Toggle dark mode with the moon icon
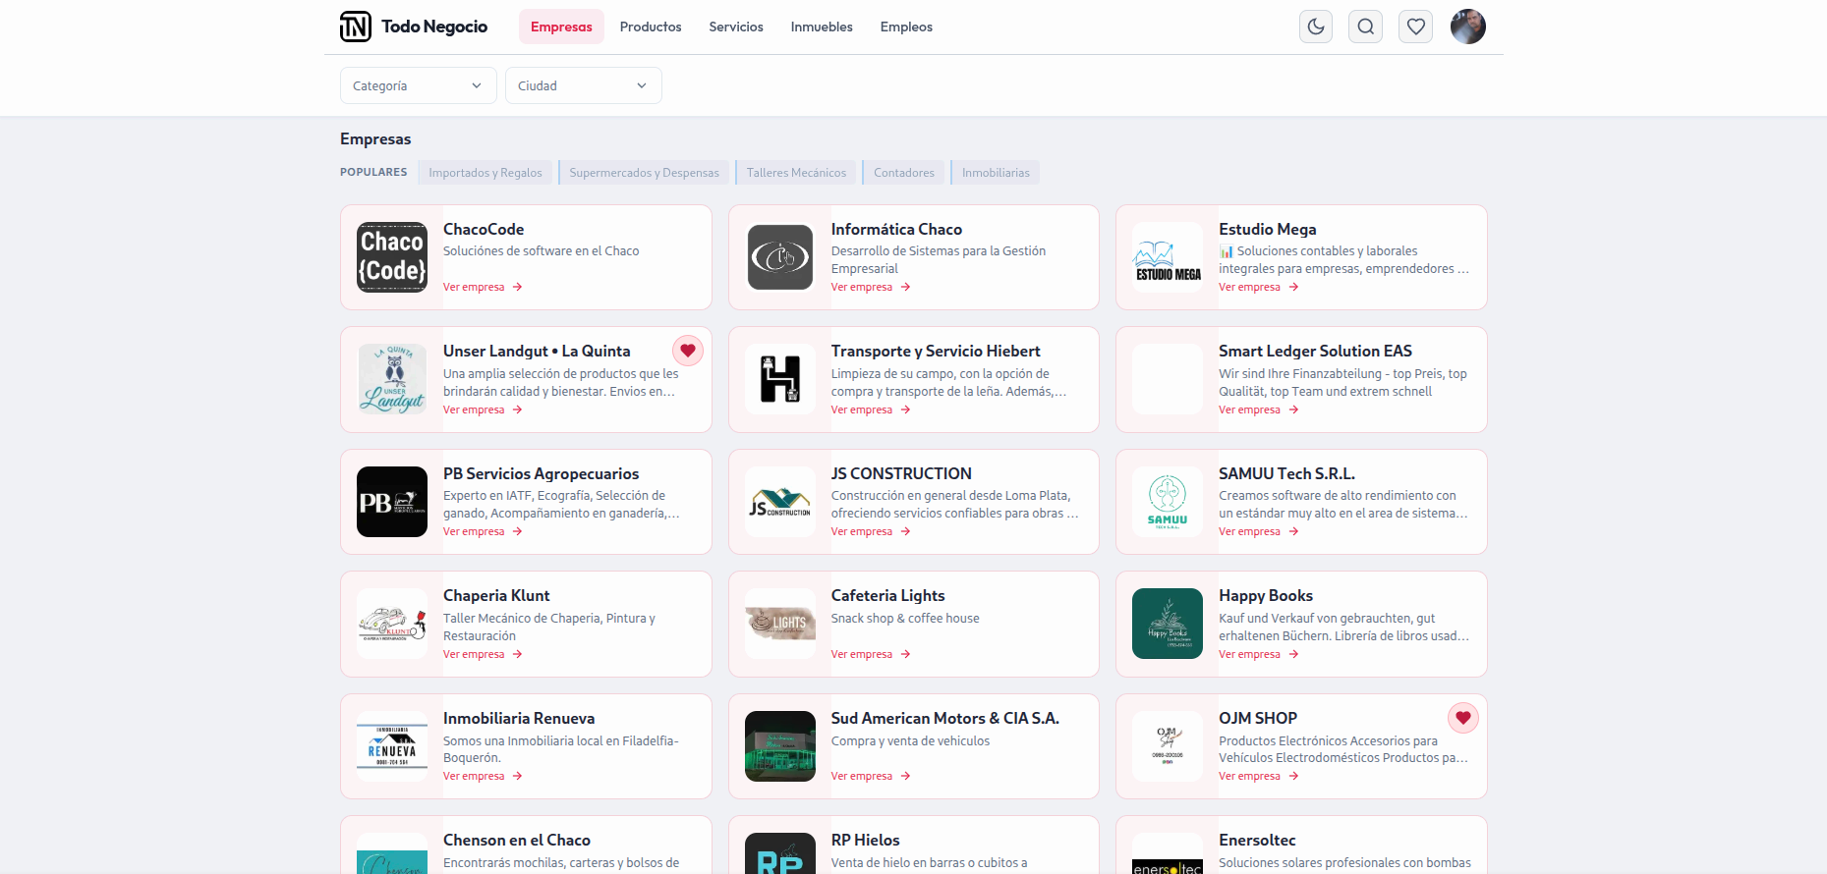This screenshot has width=1827, height=874. 1316,27
